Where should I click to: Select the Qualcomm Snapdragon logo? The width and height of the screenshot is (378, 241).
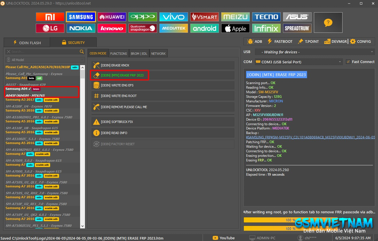click(143, 28)
